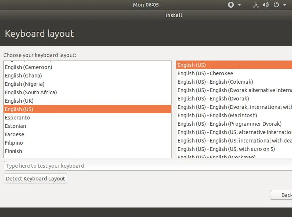Select English (Cameroon) in language list
The image size is (292, 217).
click(29, 67)
